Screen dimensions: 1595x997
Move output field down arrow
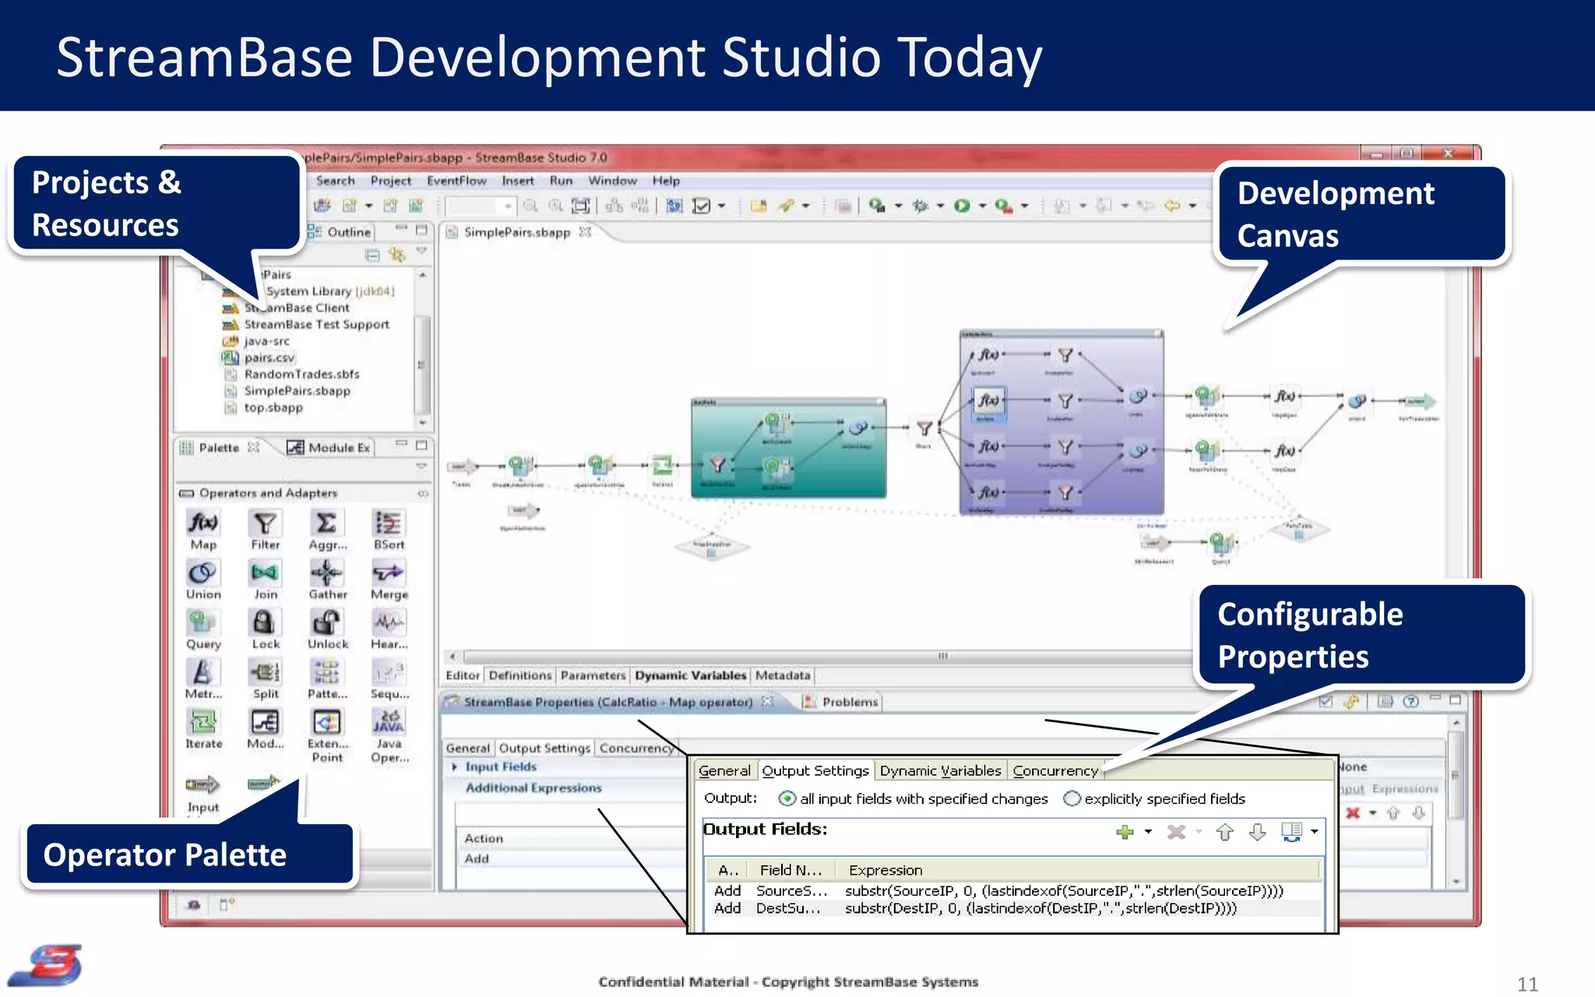[x=1257, y=832]
